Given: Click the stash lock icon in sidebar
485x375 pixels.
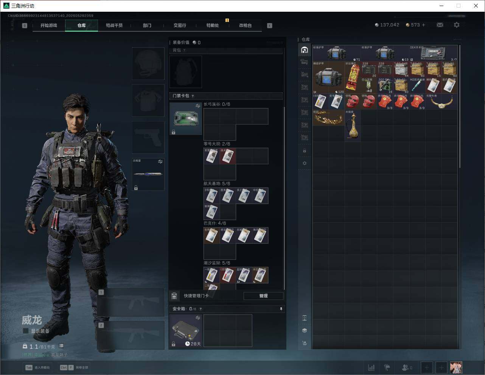Looking at the screenshot, I should [305, 150].
